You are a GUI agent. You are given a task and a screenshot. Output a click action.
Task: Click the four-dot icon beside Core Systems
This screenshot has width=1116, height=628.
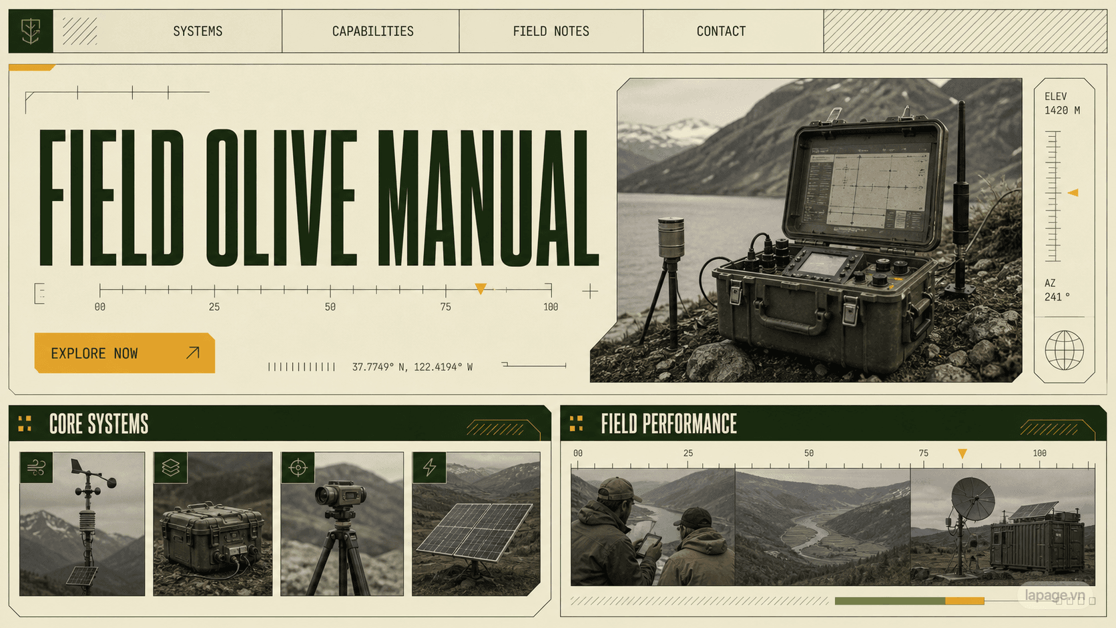pos(25,424)
